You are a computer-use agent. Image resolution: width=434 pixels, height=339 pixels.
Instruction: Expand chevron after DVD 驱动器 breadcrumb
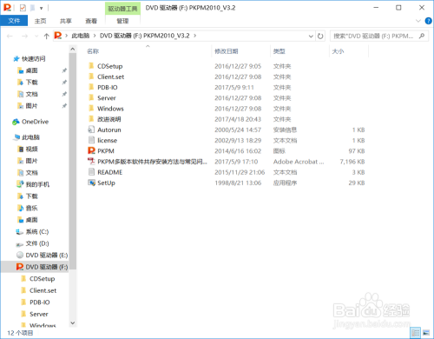pyautogui.click(x=194, y=36)
